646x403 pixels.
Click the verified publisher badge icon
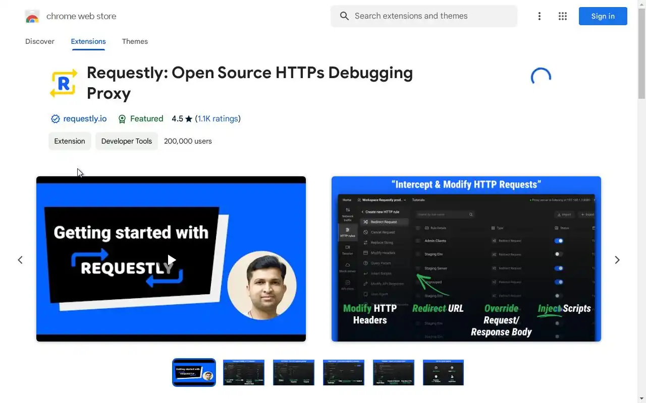[x=56, y=119]
